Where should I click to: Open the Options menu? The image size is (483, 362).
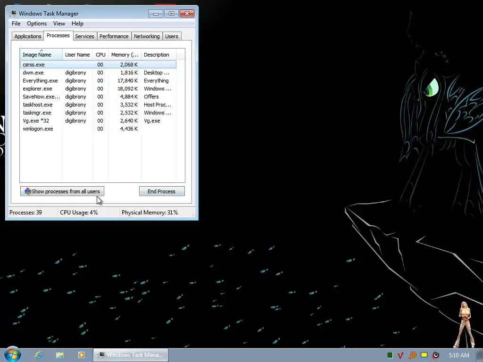(x=37, y=24)
